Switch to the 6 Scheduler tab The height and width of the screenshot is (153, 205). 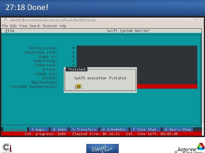(x=114, y=129)
